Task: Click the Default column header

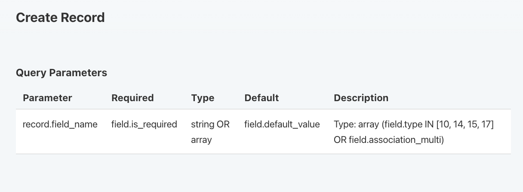Action: point(261,98)
